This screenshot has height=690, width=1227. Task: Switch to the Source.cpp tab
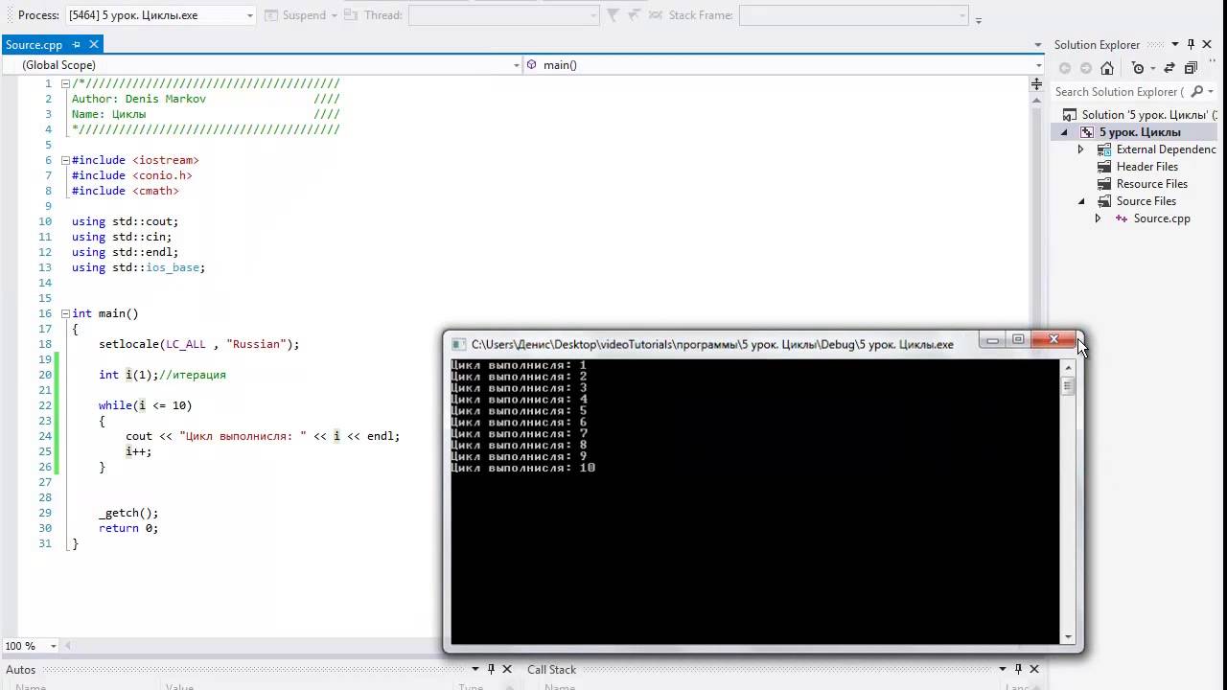point(34,45)
